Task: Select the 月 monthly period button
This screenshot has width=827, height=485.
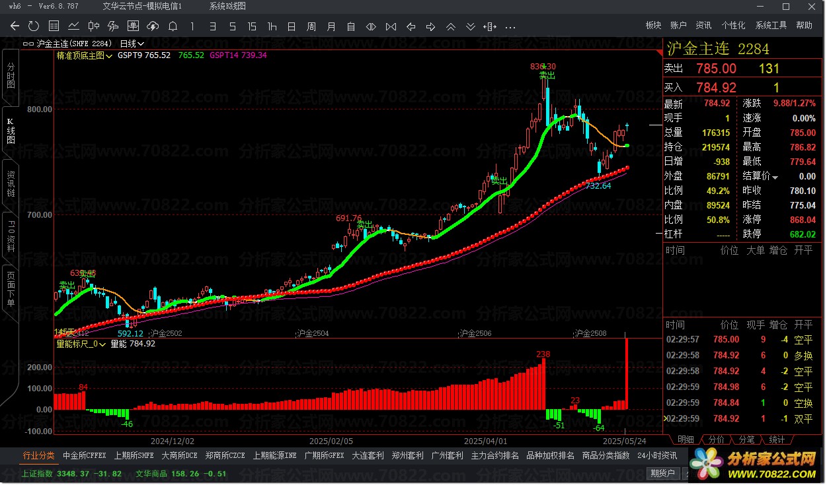Action: click(331, 26)
